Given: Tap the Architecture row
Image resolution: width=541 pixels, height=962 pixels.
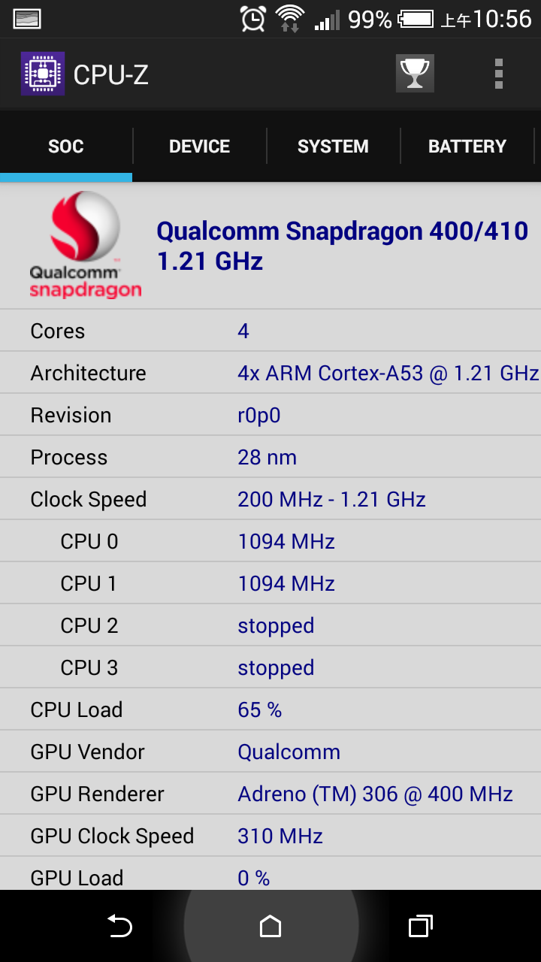Looking at the screenshot, I should click(270, 373).
